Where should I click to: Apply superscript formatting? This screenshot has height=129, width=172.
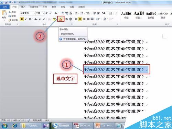pos(44,19)
